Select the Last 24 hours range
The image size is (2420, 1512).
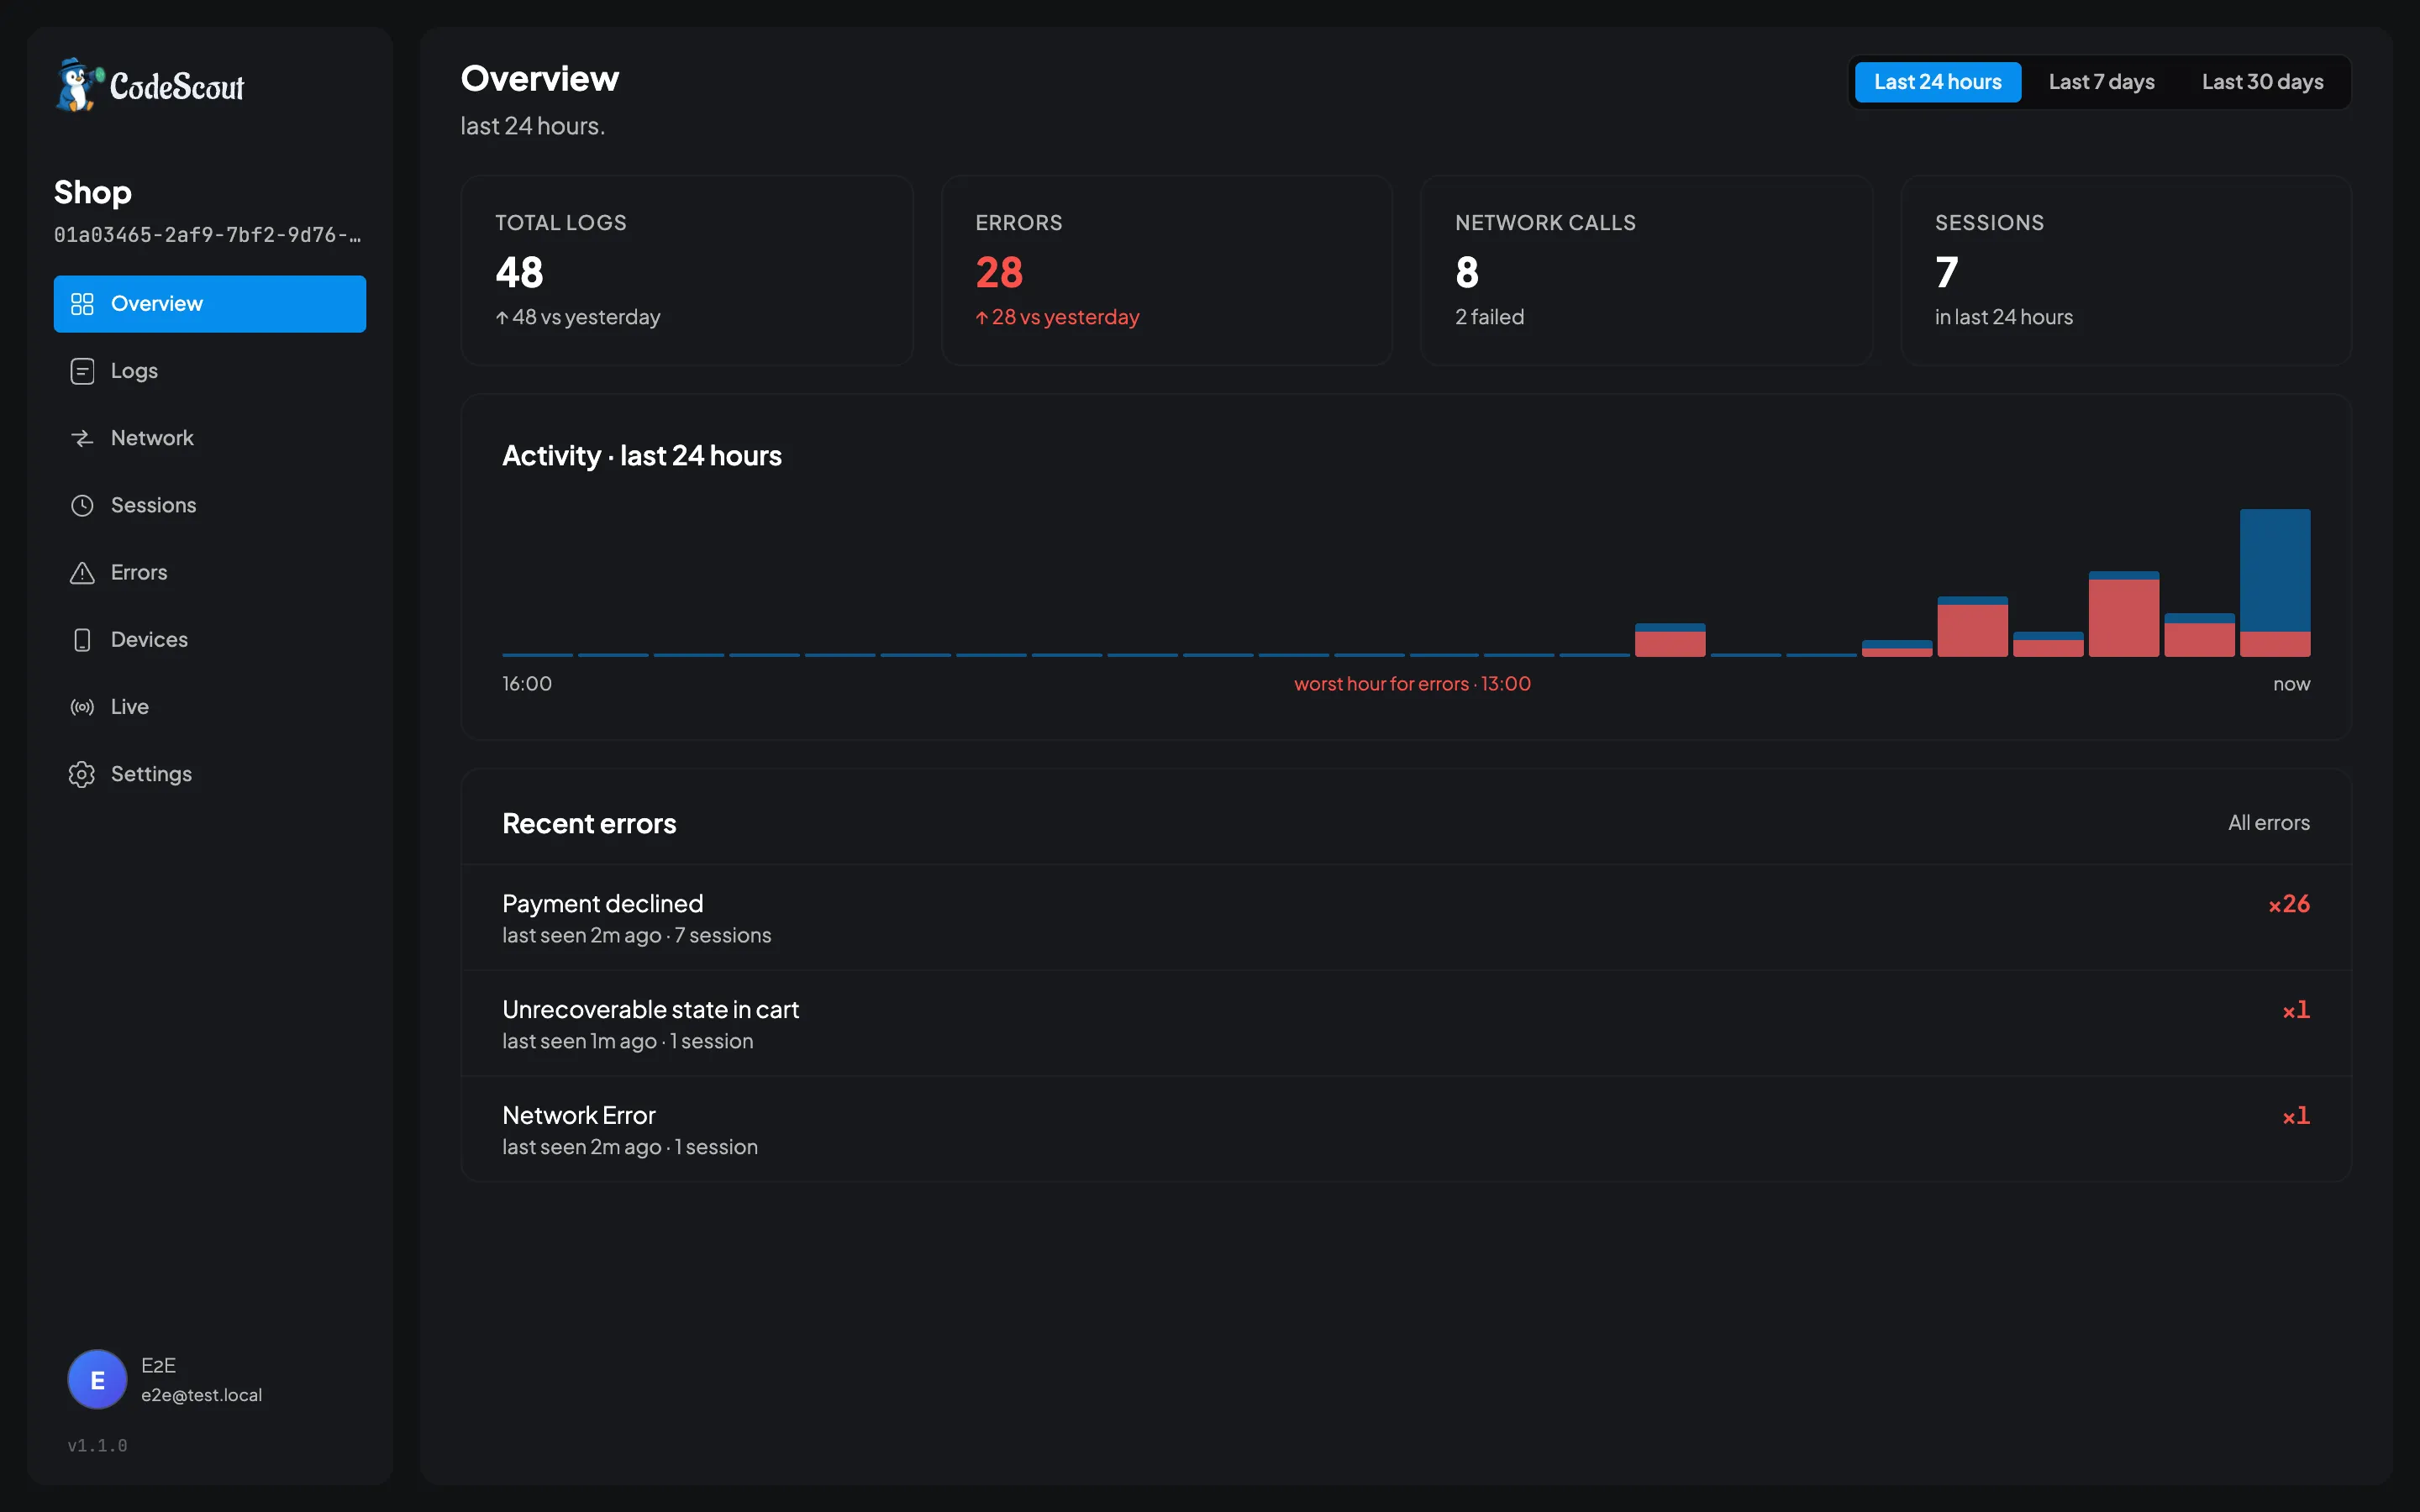1937,82
